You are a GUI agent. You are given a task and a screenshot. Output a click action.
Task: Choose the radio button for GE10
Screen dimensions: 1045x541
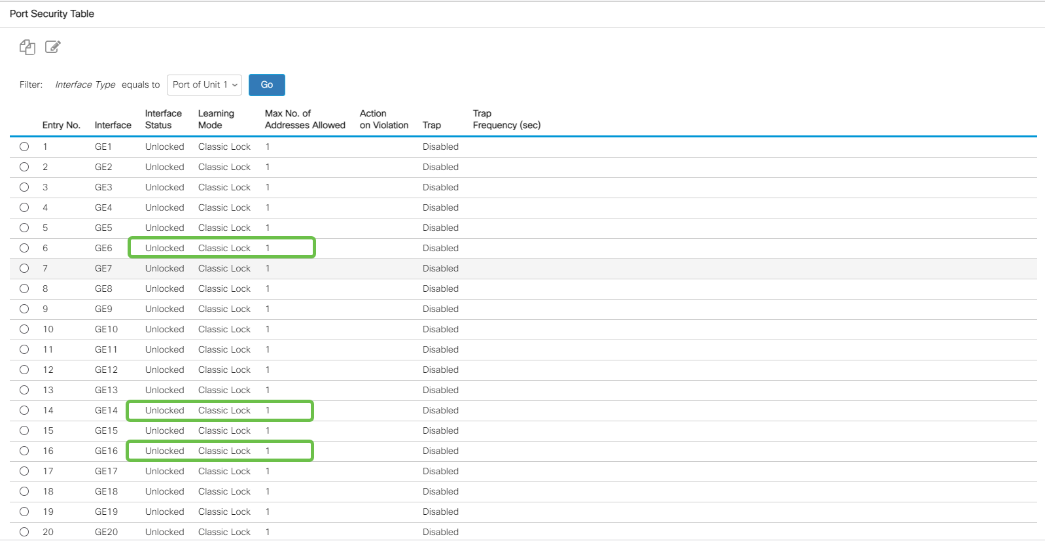coord(24,329)
